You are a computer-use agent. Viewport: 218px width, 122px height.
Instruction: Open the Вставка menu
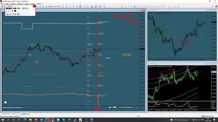click(13, 4)
